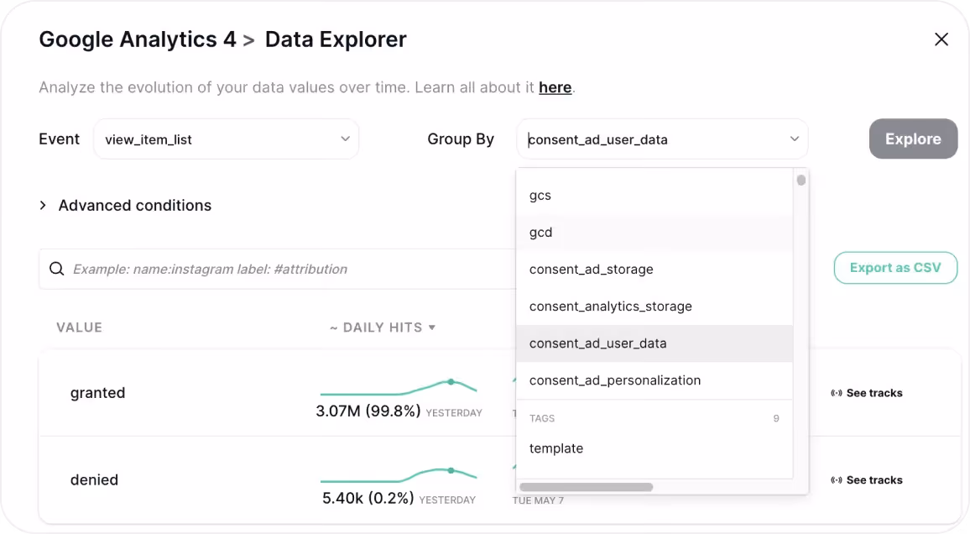Click the denied row sparkline chart
970x534 pixels.
click(x=399, y=475)
